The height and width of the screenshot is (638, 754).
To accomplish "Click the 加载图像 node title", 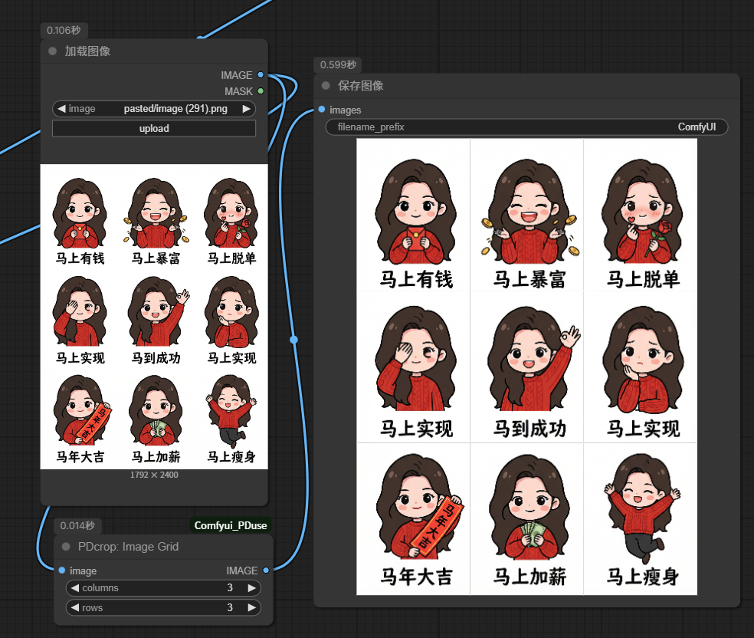I will tap(87, 51).
